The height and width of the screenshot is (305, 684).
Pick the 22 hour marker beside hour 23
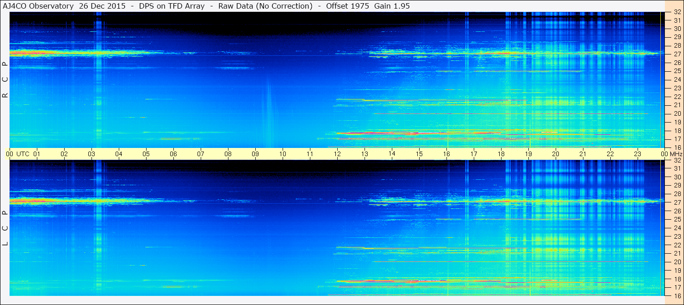[610, 154]
